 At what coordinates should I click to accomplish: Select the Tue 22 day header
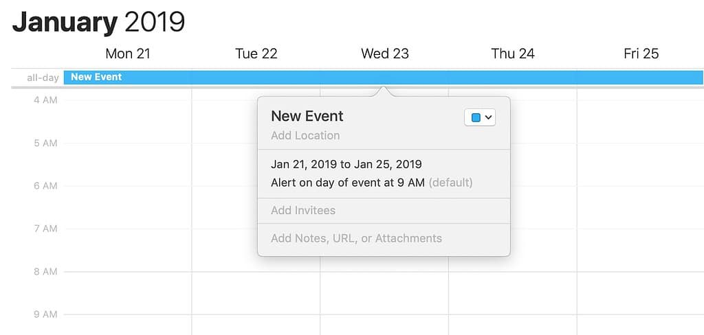point(256,54)
